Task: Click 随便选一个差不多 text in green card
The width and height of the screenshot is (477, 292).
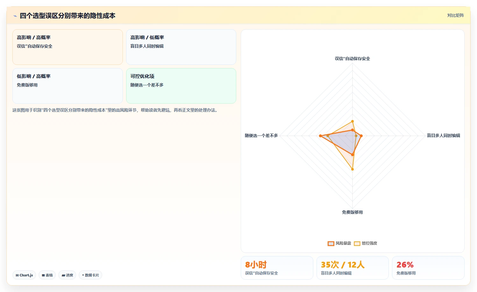Action: [x=147, y=85]
